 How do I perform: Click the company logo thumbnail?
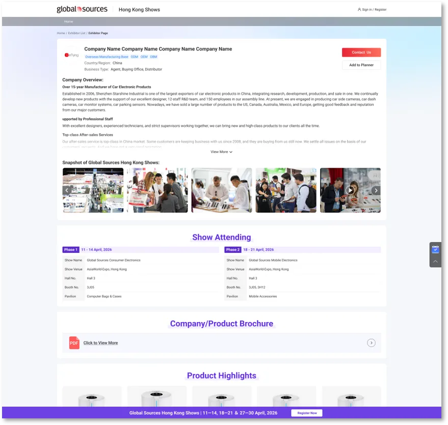coord(71,55)
